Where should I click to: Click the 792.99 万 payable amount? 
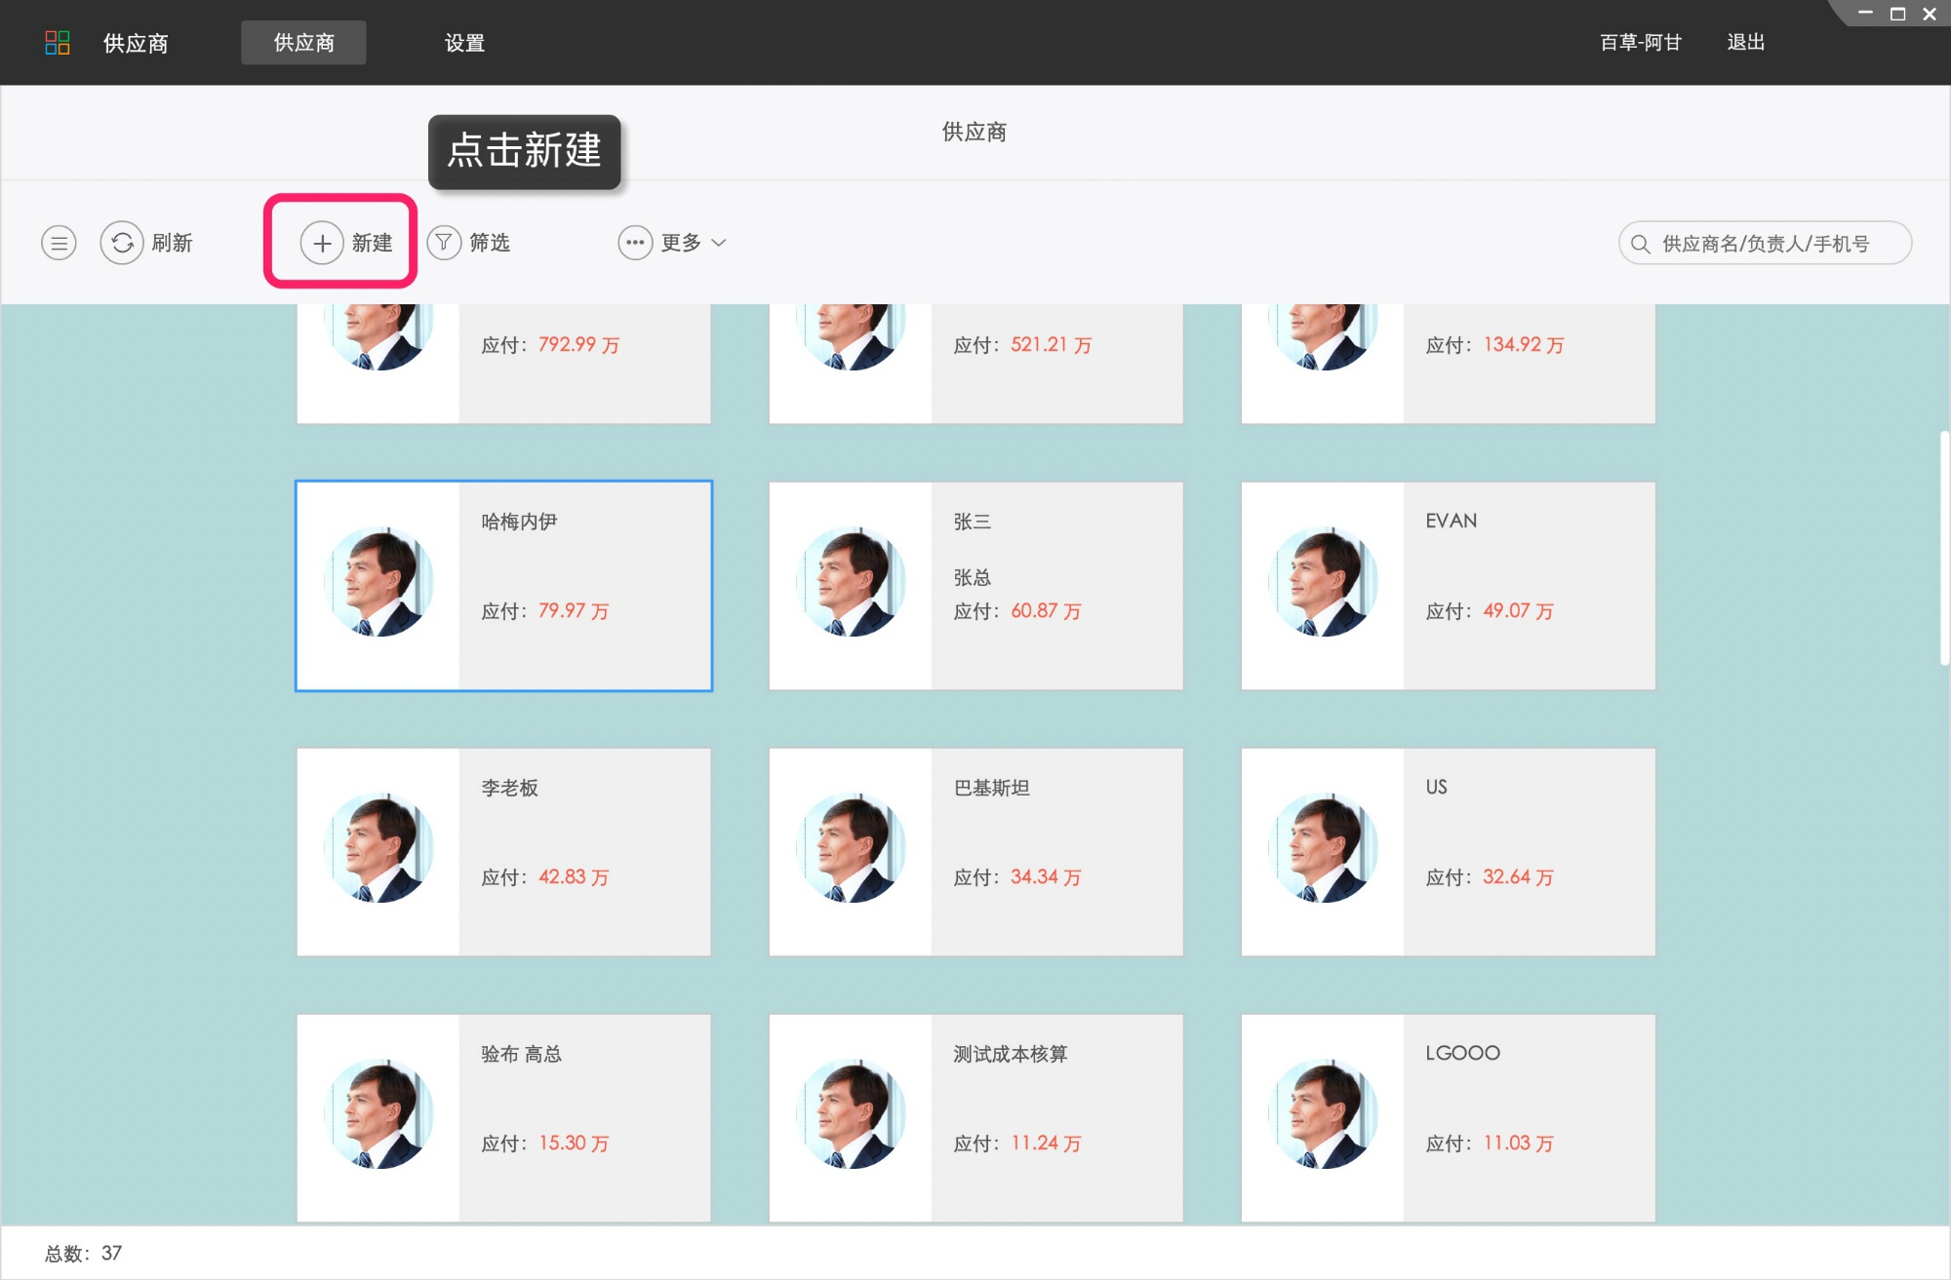point(579,344)
